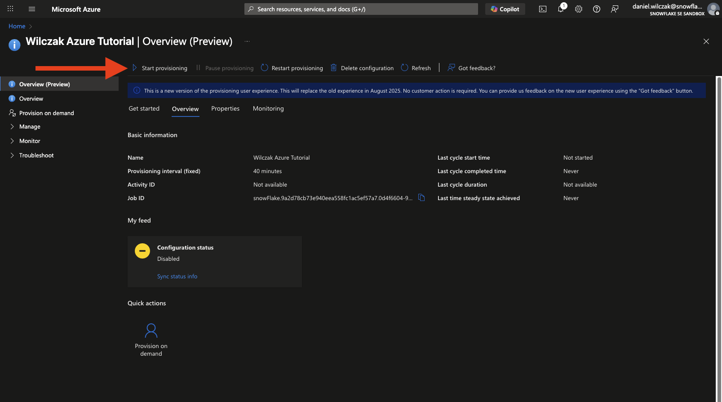Open the help question mark icon
Image resolution: width=722 pixels, height=402 pixels.
point(597,9)
